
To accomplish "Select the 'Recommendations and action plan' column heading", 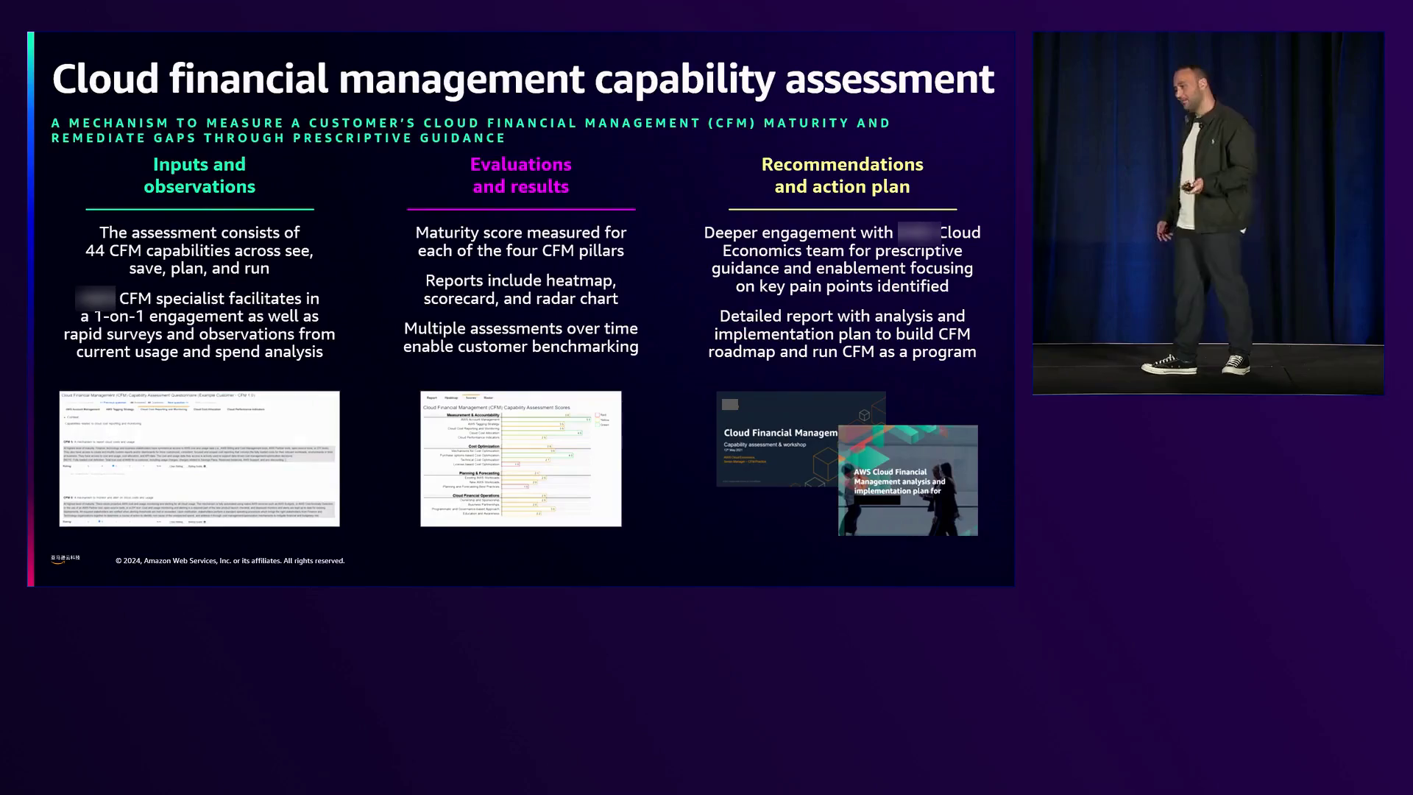I will (x=842, y=175).
